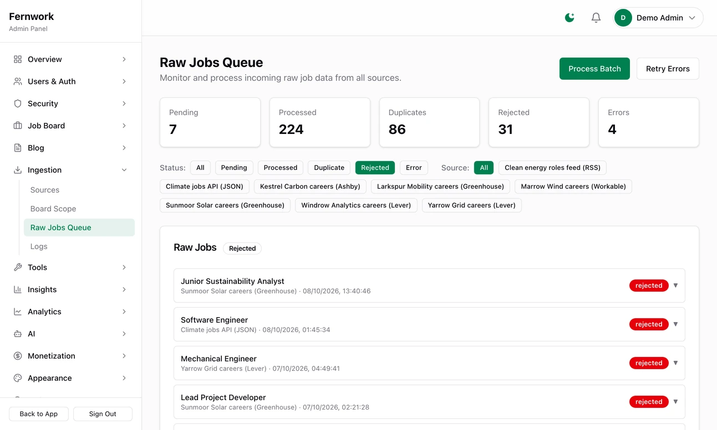Click the Monetization dollar icon
This screenshot has height=430, width=717.
pos(18,356)
